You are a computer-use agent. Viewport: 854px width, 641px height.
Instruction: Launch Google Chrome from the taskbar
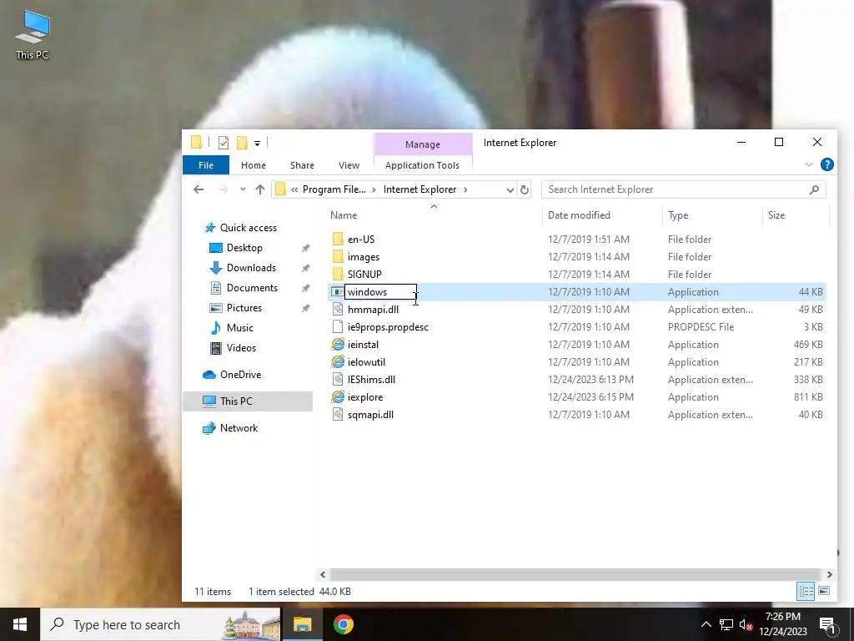pyautogui.click(x=343, y=624)
